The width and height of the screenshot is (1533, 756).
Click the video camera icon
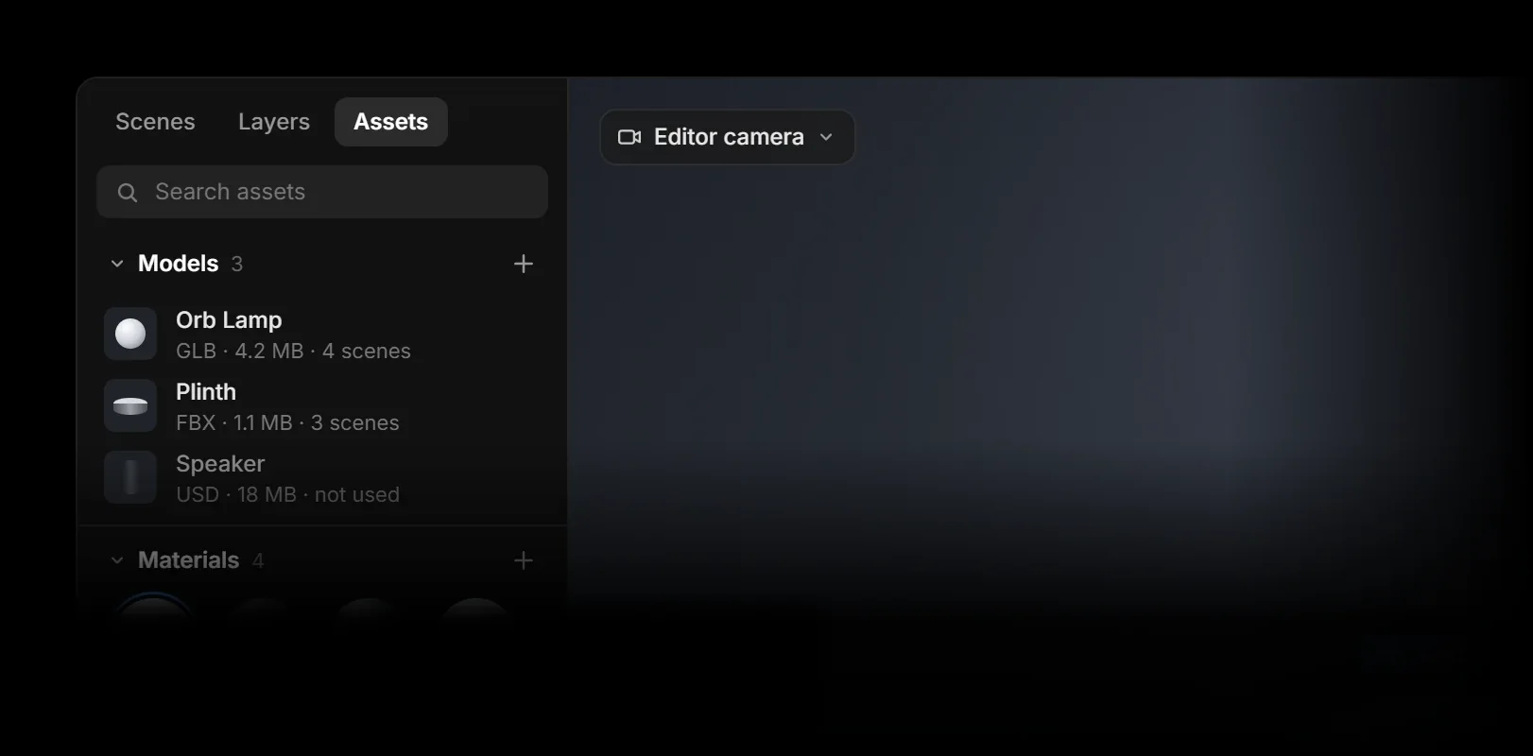pyautogui.click(x=629, y=137)
